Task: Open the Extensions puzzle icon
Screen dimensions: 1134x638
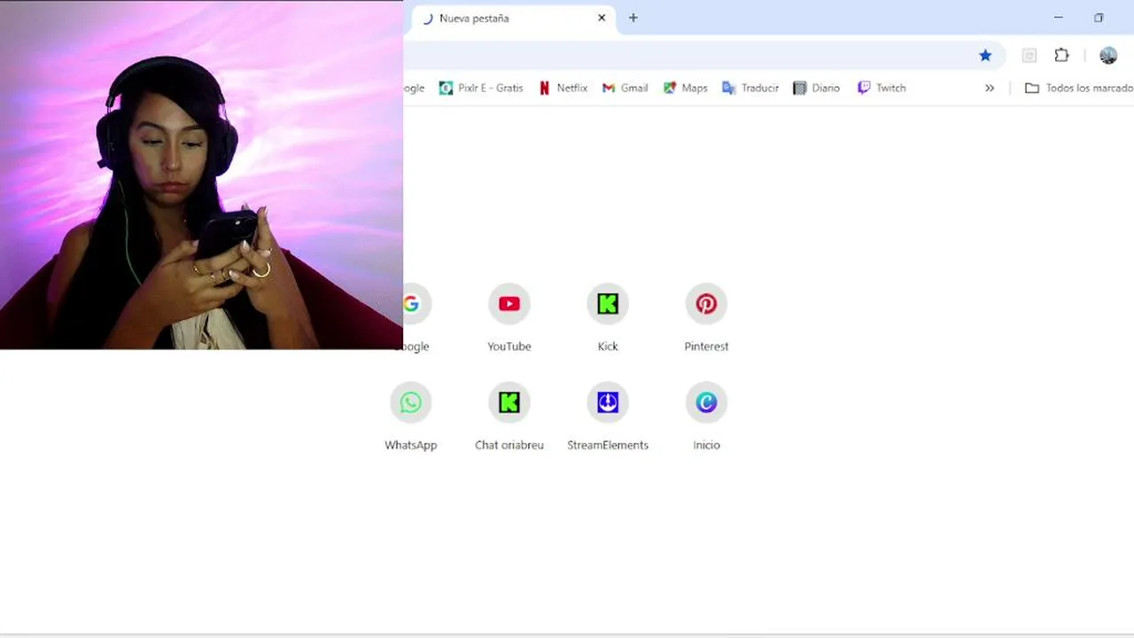Action: (1061, 56)
